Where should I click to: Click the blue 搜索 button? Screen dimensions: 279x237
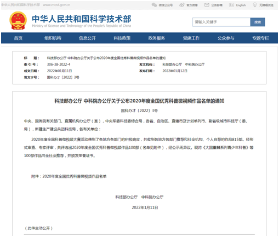click(x=258, y=22)
